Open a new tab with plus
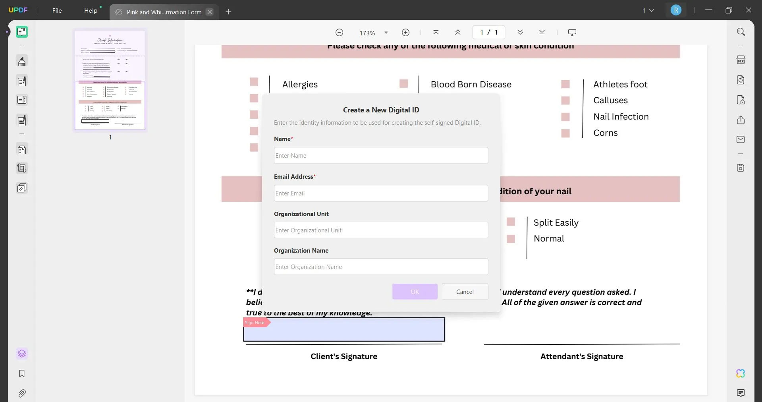762x402 pixels. (x=228, y=12)
